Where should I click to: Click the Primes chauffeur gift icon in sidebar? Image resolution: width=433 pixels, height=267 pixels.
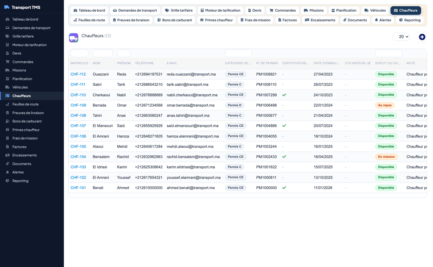click(x=7, y=130)
